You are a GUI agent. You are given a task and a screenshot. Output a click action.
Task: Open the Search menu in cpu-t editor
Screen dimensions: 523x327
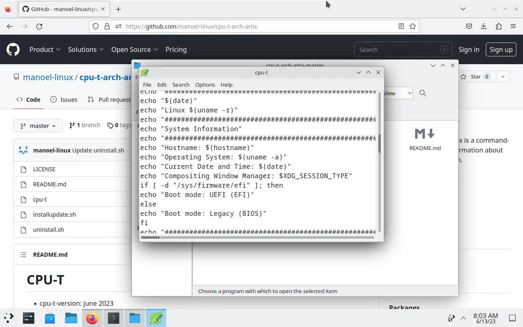(181, 85)
